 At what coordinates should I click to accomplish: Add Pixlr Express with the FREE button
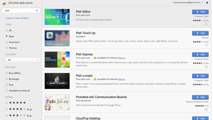click(x=200, y=55)
